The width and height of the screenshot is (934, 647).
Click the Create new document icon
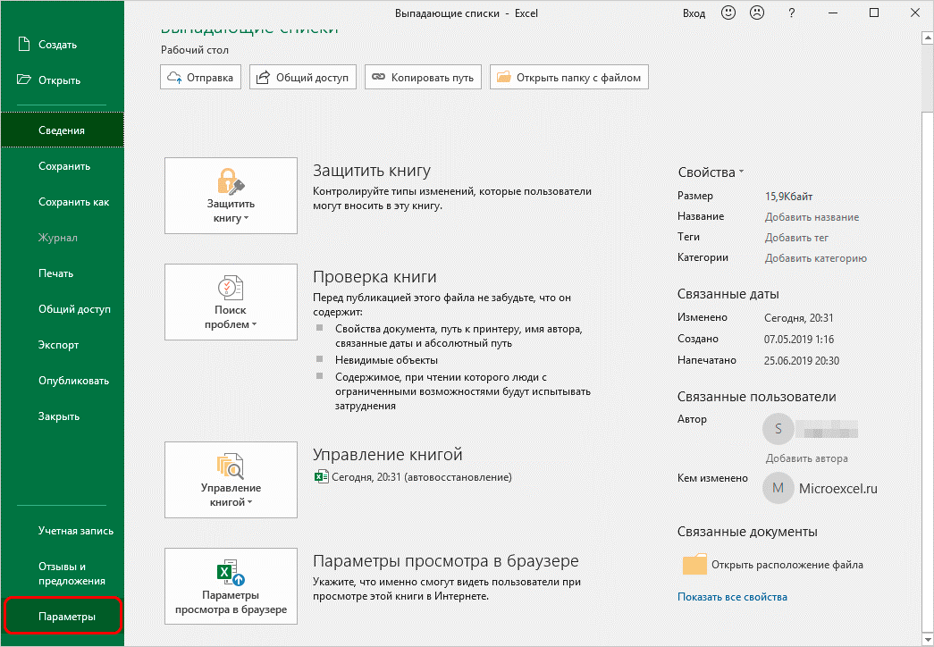click(x=23, y=45)
